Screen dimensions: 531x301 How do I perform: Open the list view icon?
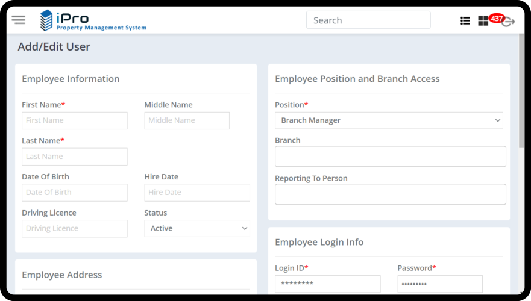tap(465, 21)
